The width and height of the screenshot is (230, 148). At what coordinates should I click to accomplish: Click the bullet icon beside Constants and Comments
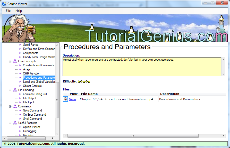pos(20,65)
